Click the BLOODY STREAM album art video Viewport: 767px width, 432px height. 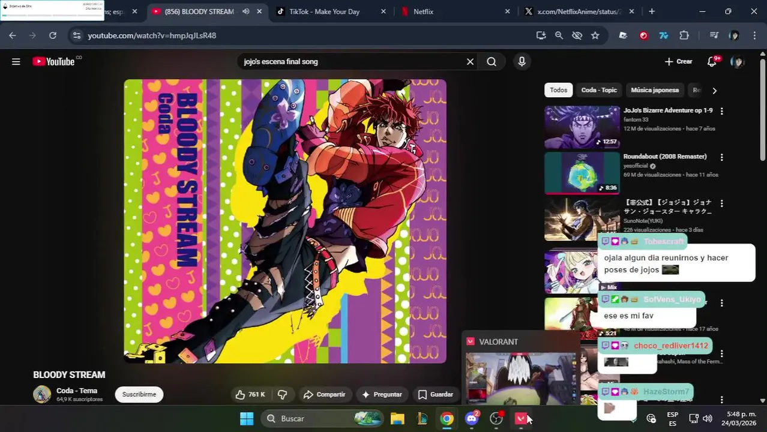(x=285, y=221)
